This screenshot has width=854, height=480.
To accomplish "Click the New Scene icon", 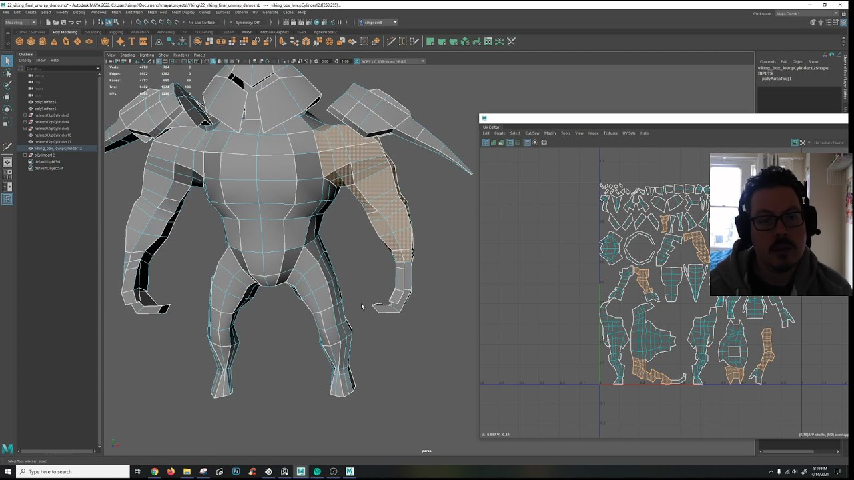I will coord(48,22).
